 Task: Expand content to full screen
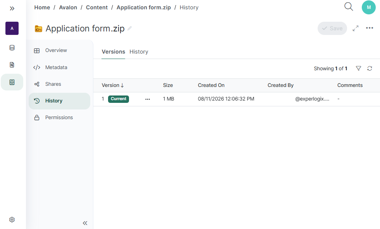tap(356, 28)
